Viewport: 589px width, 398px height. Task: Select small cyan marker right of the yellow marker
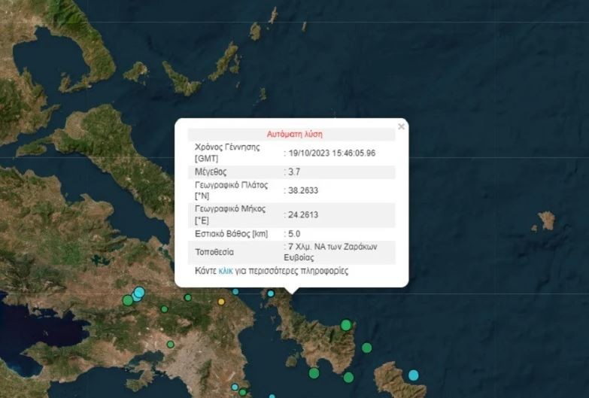[x=235, y=291]
